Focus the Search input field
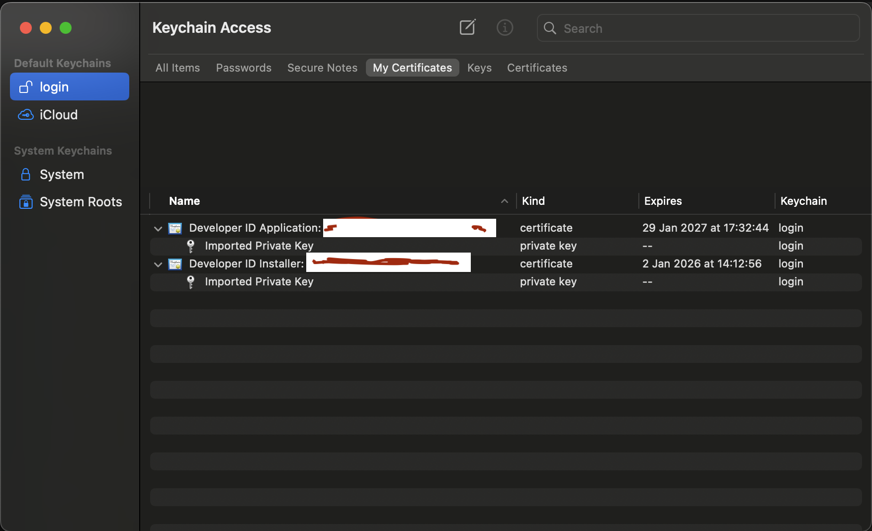This screenshot has width=872, height=531. 698,28
